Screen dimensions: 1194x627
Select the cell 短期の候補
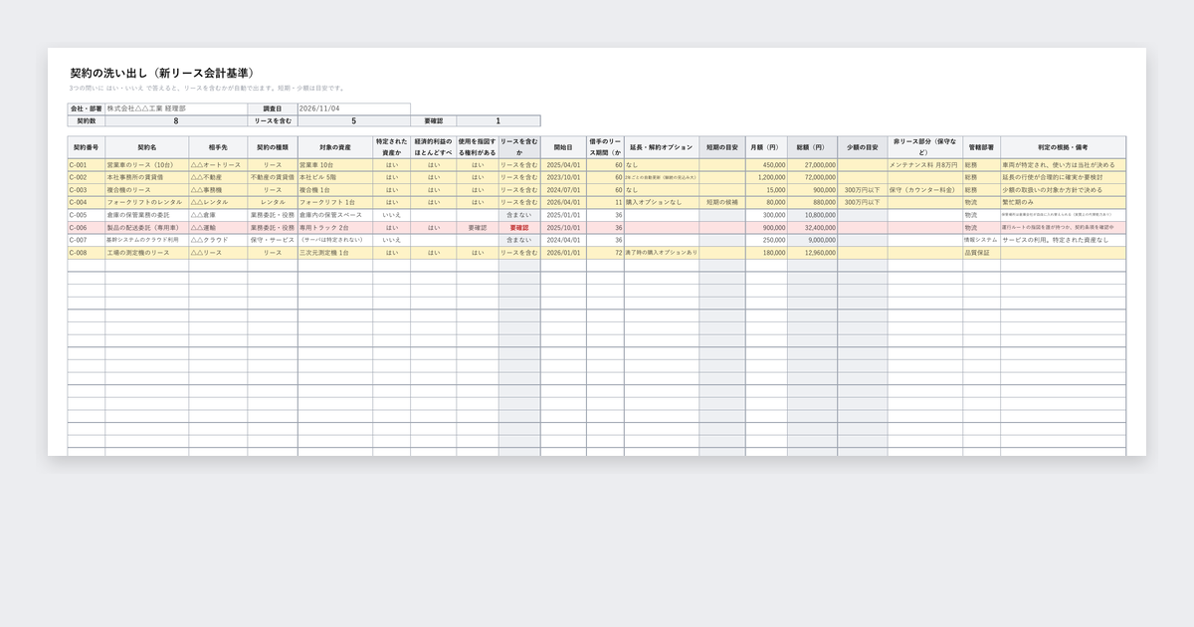pyautogui.click(x=721, y=202)
